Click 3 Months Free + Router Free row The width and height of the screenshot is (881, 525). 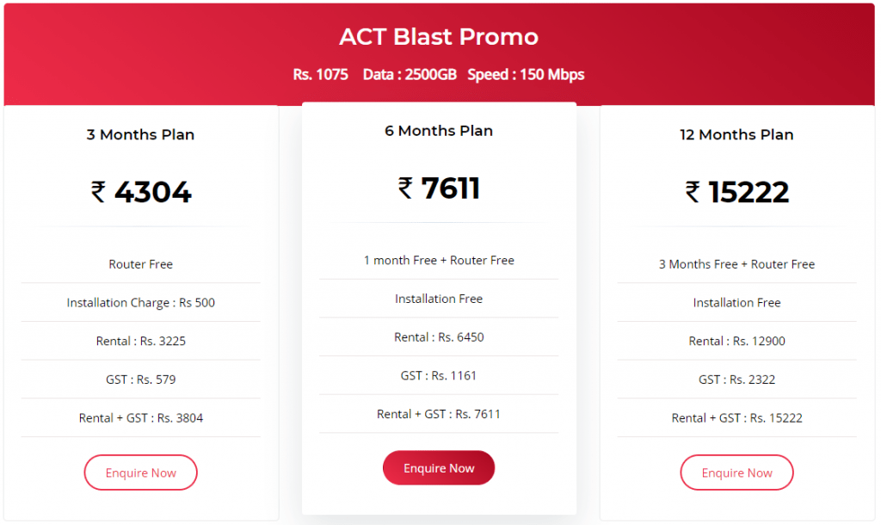point(736,264)
